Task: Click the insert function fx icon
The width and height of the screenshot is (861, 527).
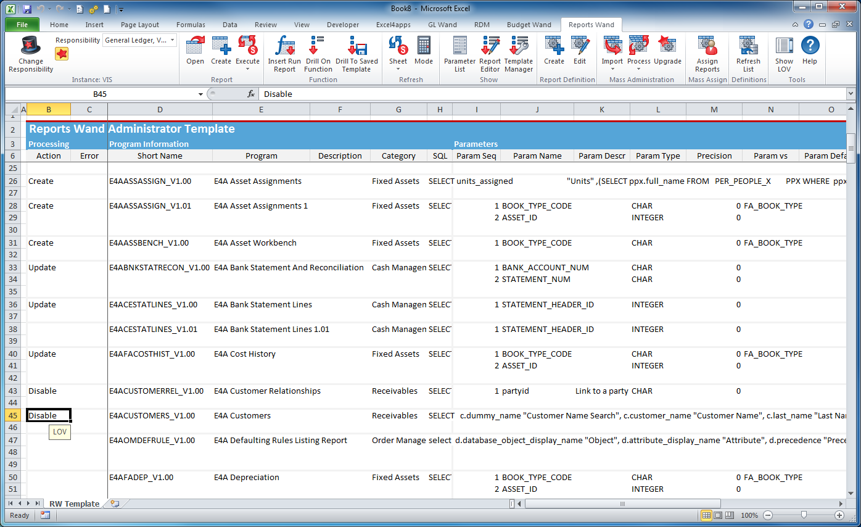Action: pyautogui.click(x=251, y=94)
